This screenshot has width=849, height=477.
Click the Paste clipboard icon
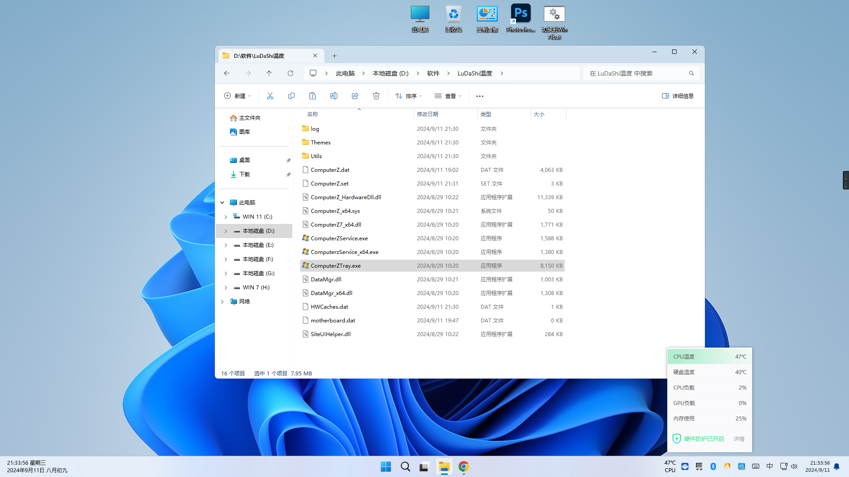pos(312,96)
